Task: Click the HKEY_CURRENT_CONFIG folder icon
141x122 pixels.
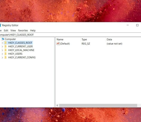Action: click(x=6, y=58)
